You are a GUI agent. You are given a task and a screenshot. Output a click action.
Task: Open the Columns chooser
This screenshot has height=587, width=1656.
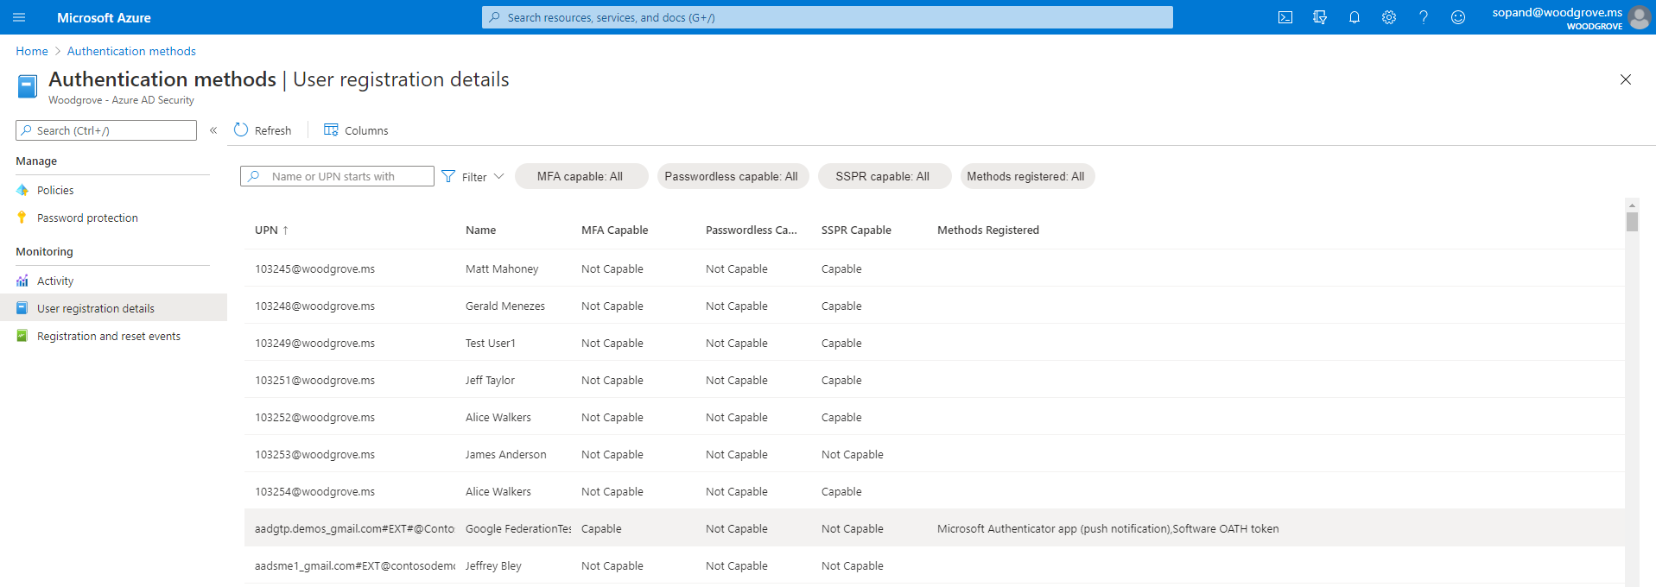click(356, 130)
